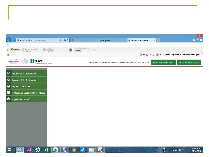
Task: Open the HP app from the taskbar
Action: [38, 150]
